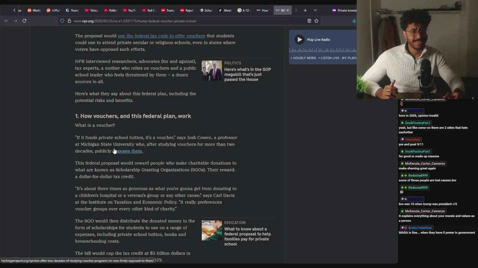The width and height of the screenshot is (478, 268).
Task: Go back to previous page
Action: point(6,21)
